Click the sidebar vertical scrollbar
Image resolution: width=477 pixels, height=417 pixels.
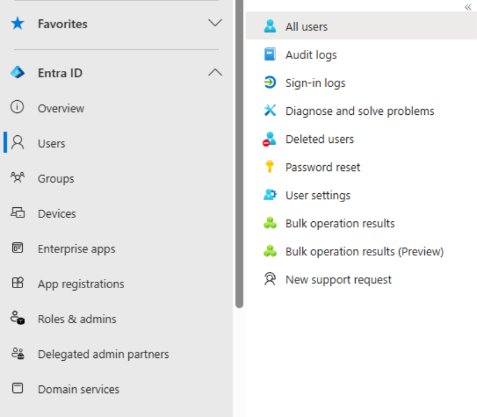click(239, 152)
